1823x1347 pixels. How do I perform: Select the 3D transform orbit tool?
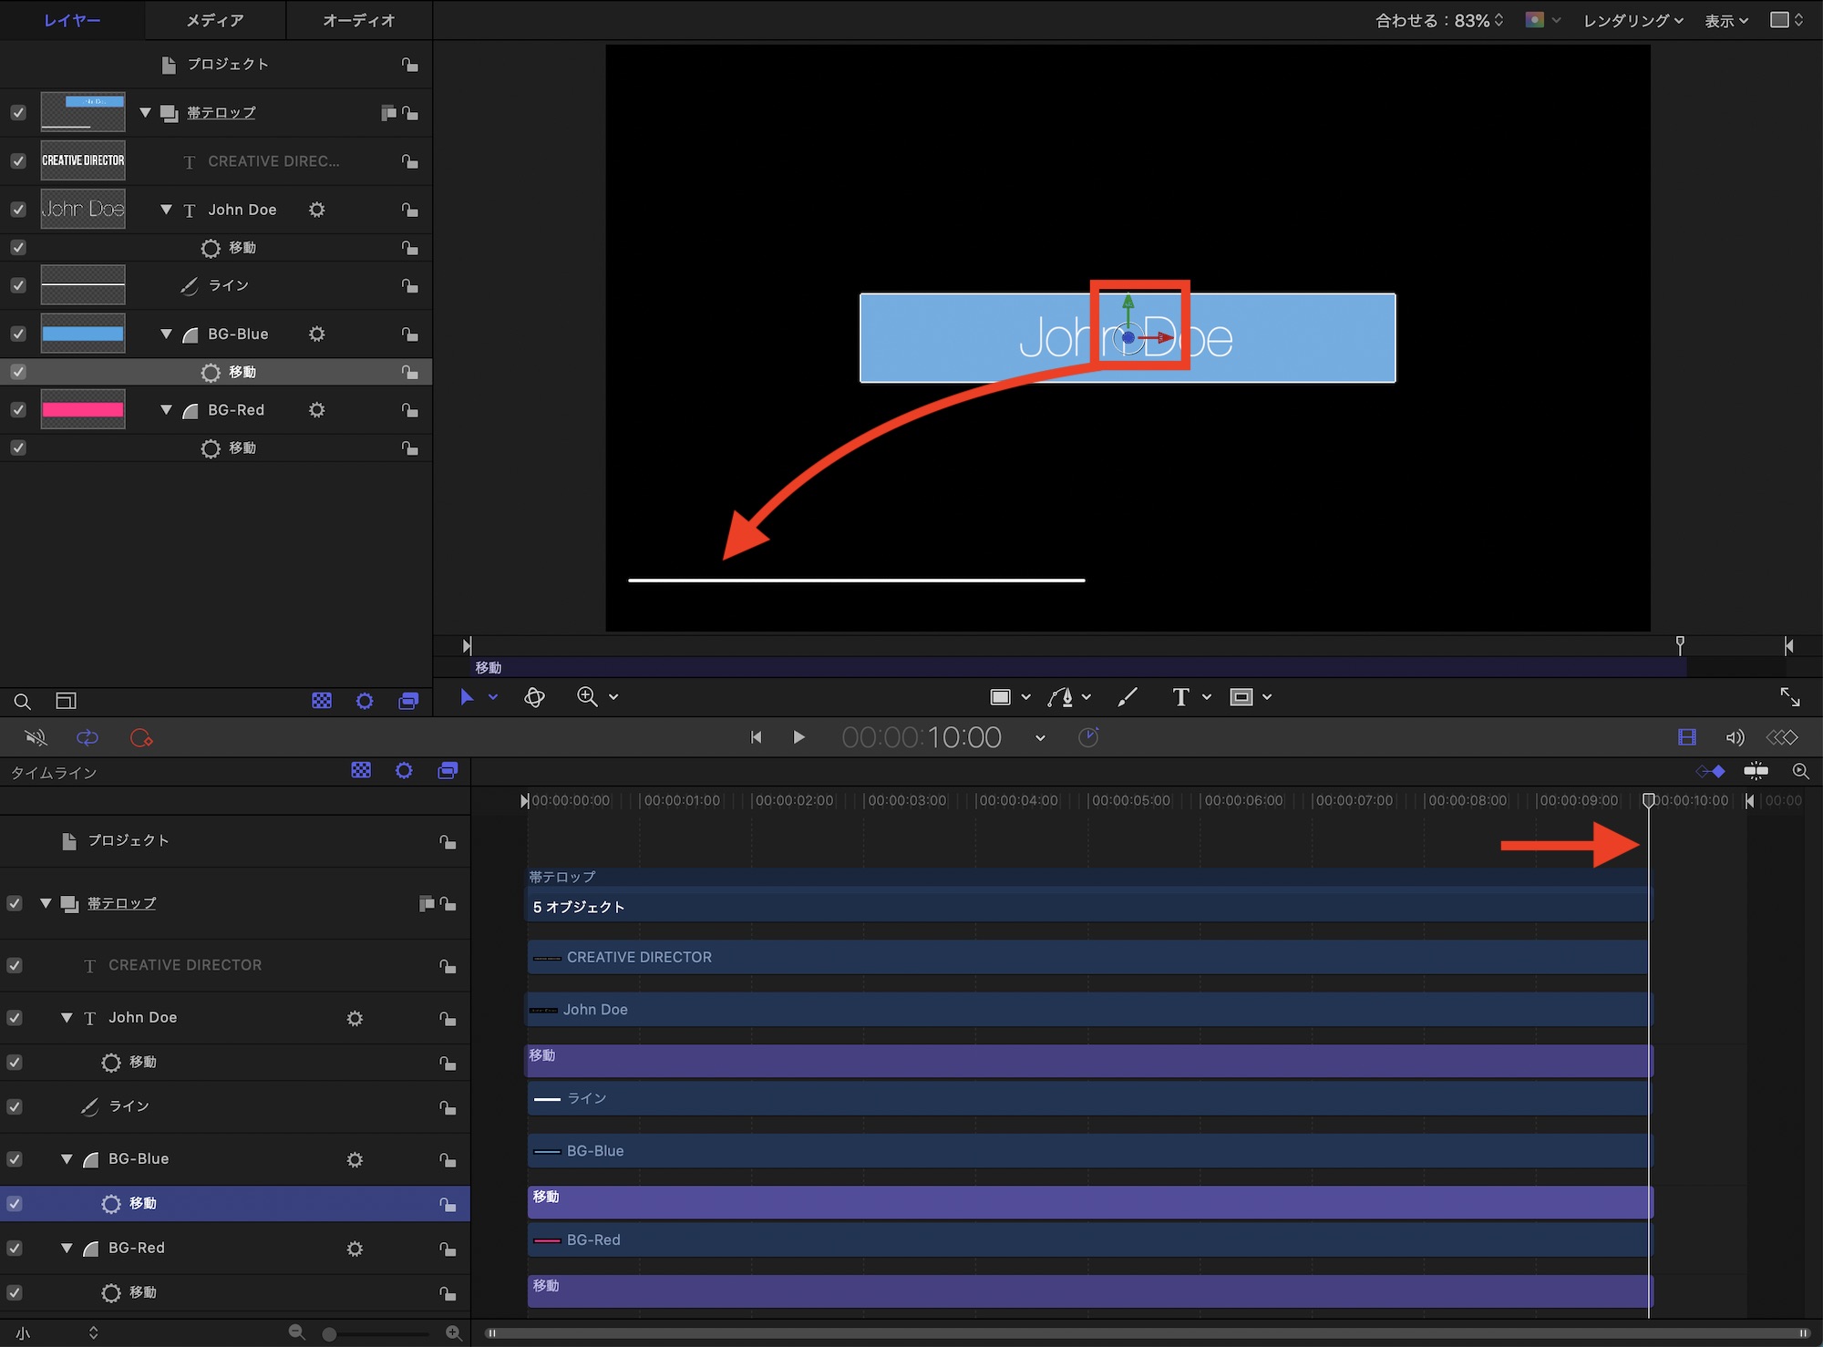coord(534,697)
